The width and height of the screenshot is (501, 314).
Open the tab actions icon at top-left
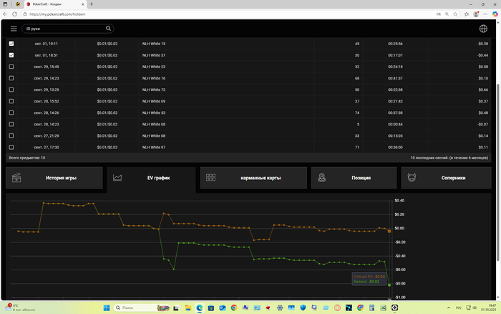tap(5, 4)
